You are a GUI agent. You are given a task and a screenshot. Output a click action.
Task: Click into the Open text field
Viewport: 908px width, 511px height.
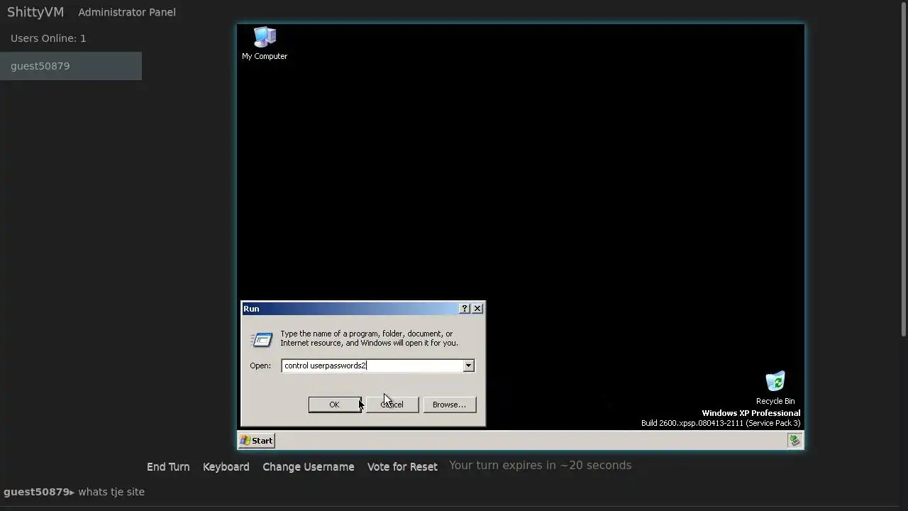372,366
